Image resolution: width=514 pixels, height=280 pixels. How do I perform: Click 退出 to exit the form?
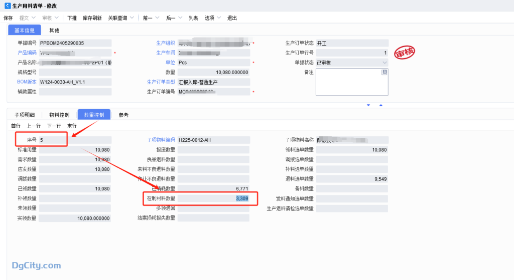coord(232,18)
